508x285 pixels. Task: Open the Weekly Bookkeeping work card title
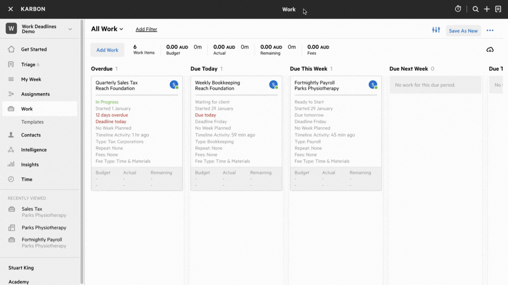(217, 83)
